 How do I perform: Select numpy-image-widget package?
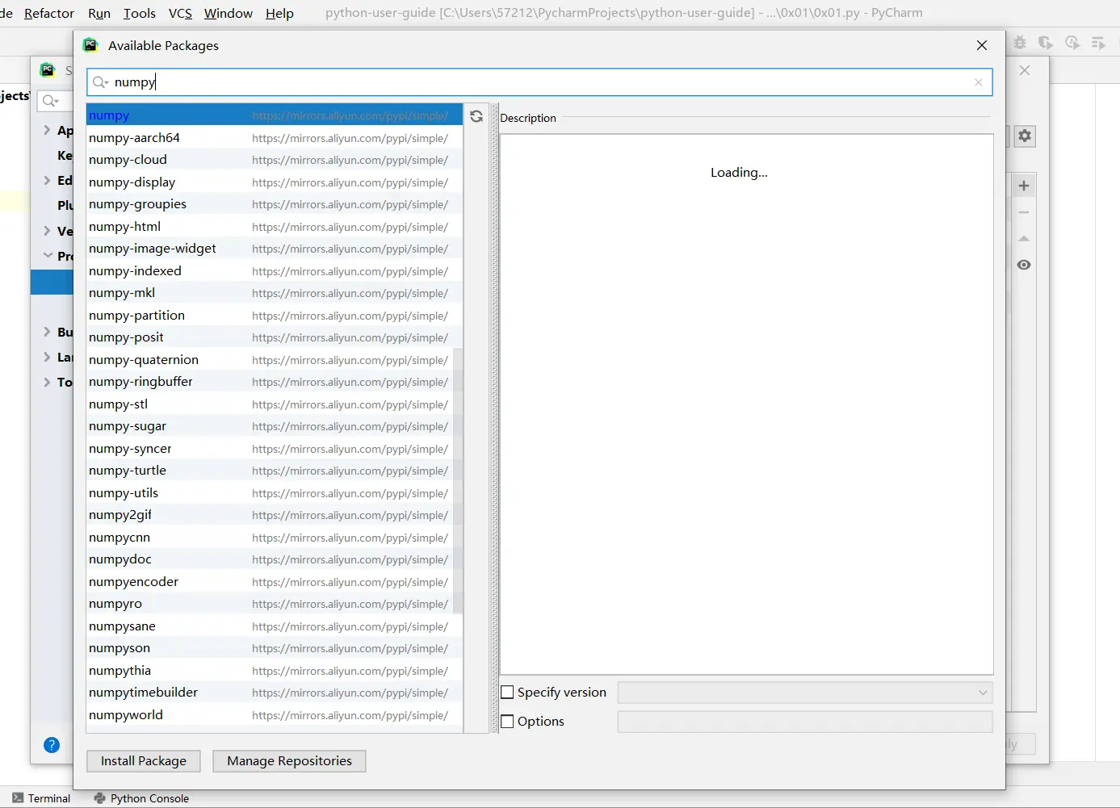275,249
